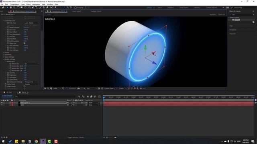Screen dimensions: 257x144
Task: Click the Start Size stopwatch icon
Action: [8, 30]
